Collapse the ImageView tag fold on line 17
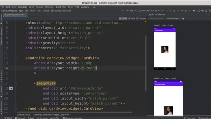Image resolution: width=211 pixels, height=119 pixels. [15, 83]
